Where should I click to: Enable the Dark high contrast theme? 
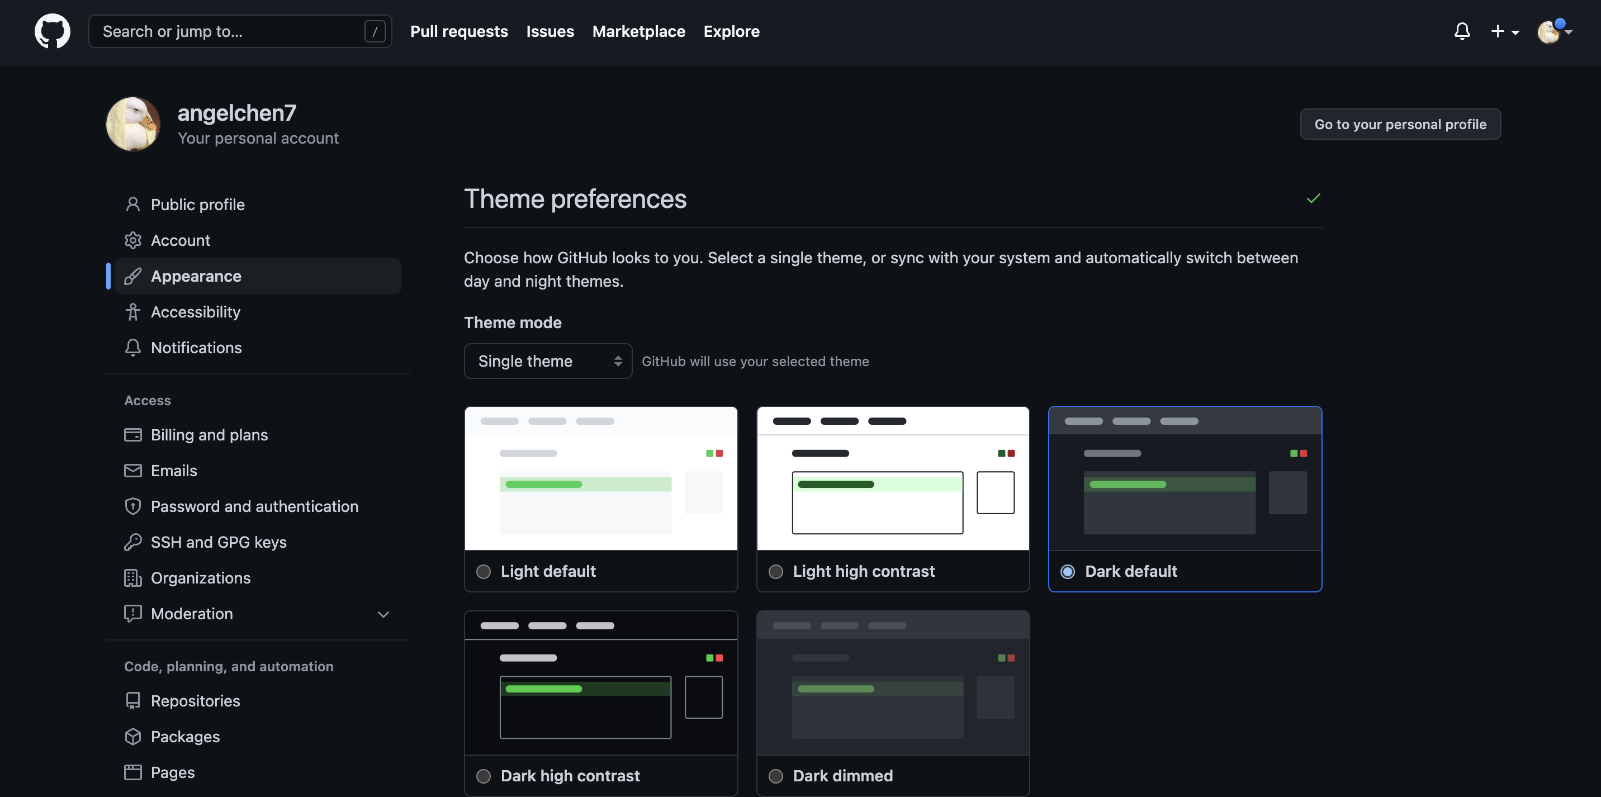click(483, 776)
